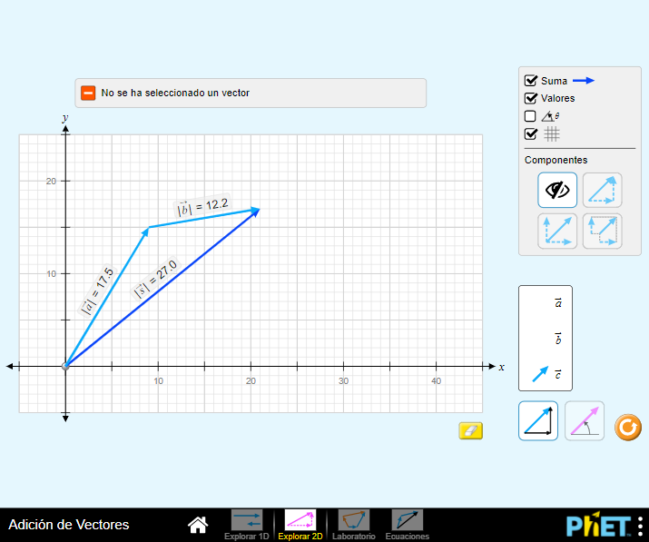
Task: Choose the projection-on-axes components style
Action: click(602, 231)
